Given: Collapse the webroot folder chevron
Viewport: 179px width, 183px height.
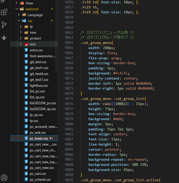Looking at the screenshot, I should pos(17,9).
